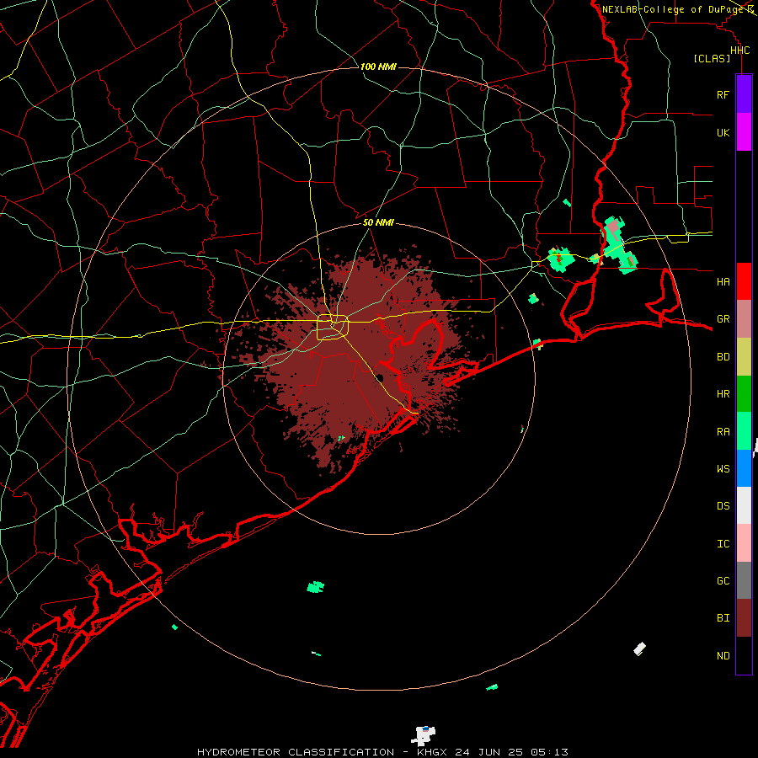Click the HR legend label
The height and width of the screenshot is (758, 758).
[x=723, y=394]
